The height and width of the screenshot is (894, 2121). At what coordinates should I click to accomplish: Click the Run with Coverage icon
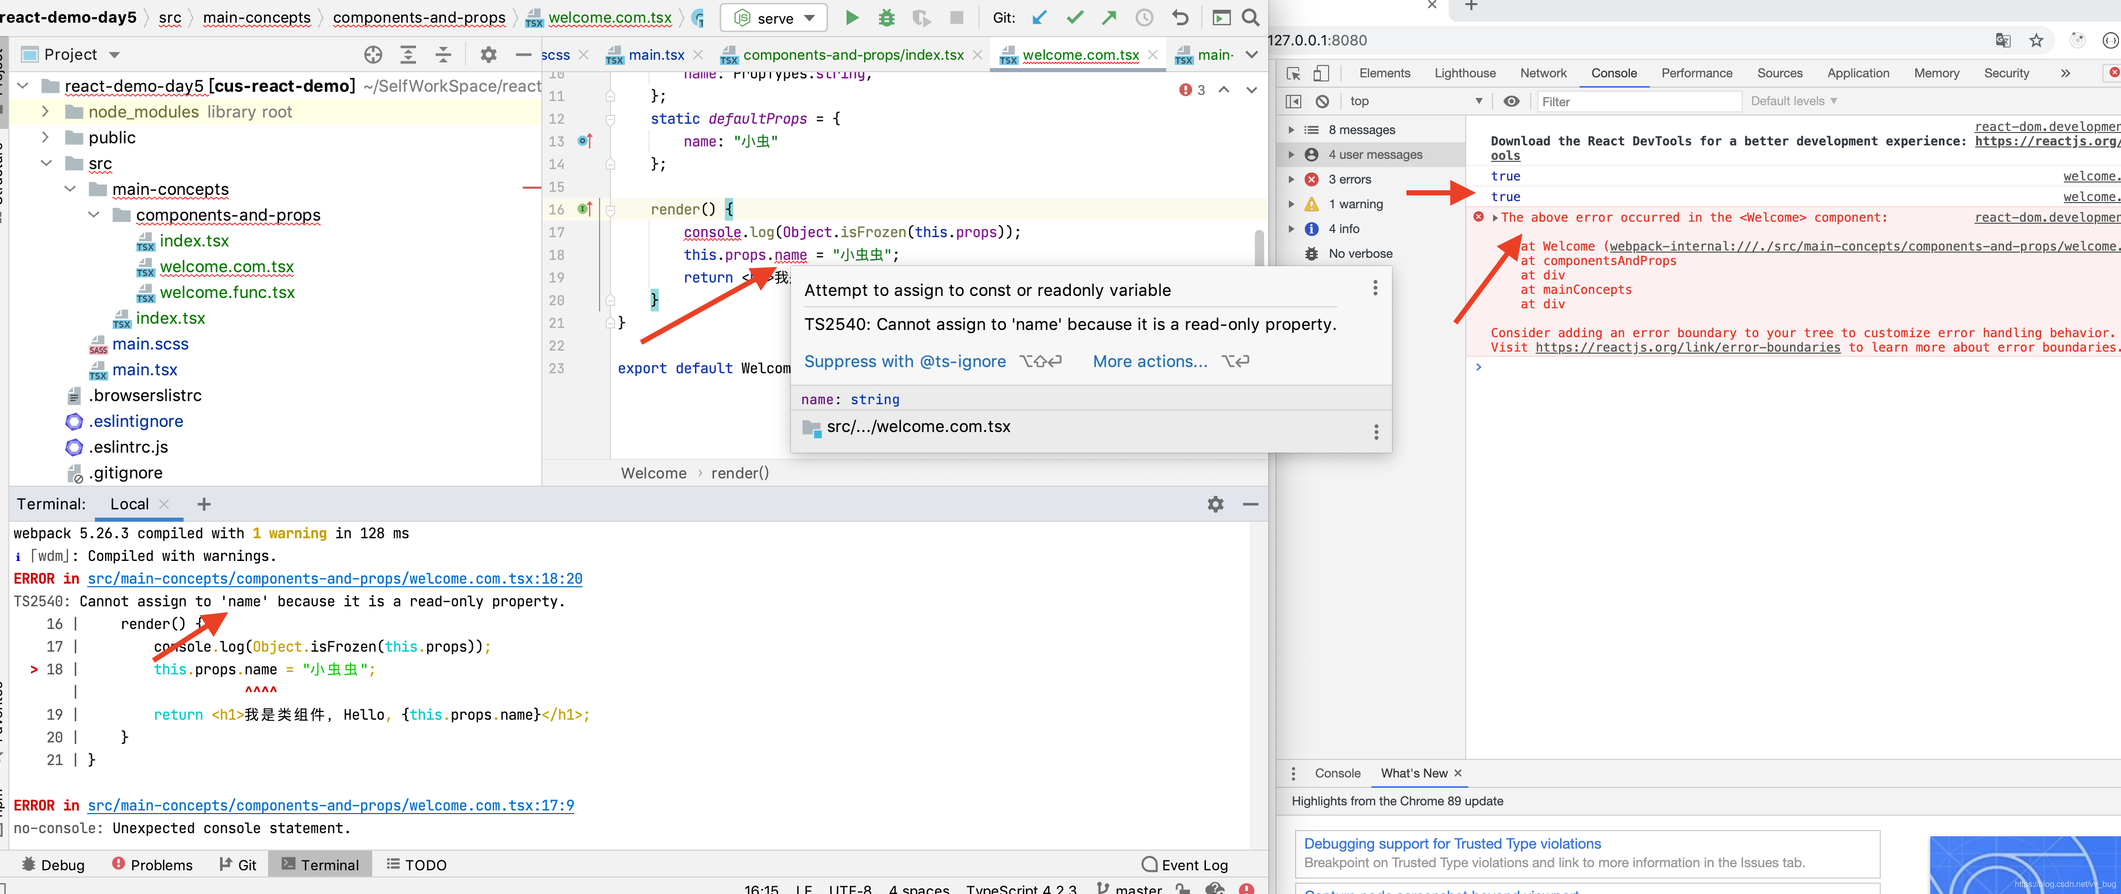[x=921, y=18]
